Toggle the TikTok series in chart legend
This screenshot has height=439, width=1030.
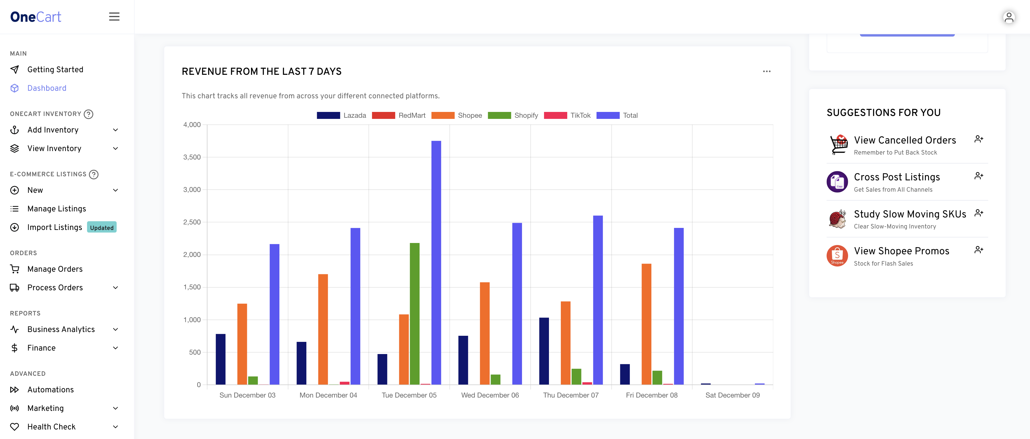(x=568, y=115)
